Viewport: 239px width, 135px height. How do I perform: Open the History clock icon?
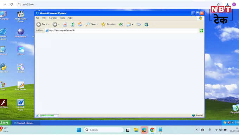121,24
